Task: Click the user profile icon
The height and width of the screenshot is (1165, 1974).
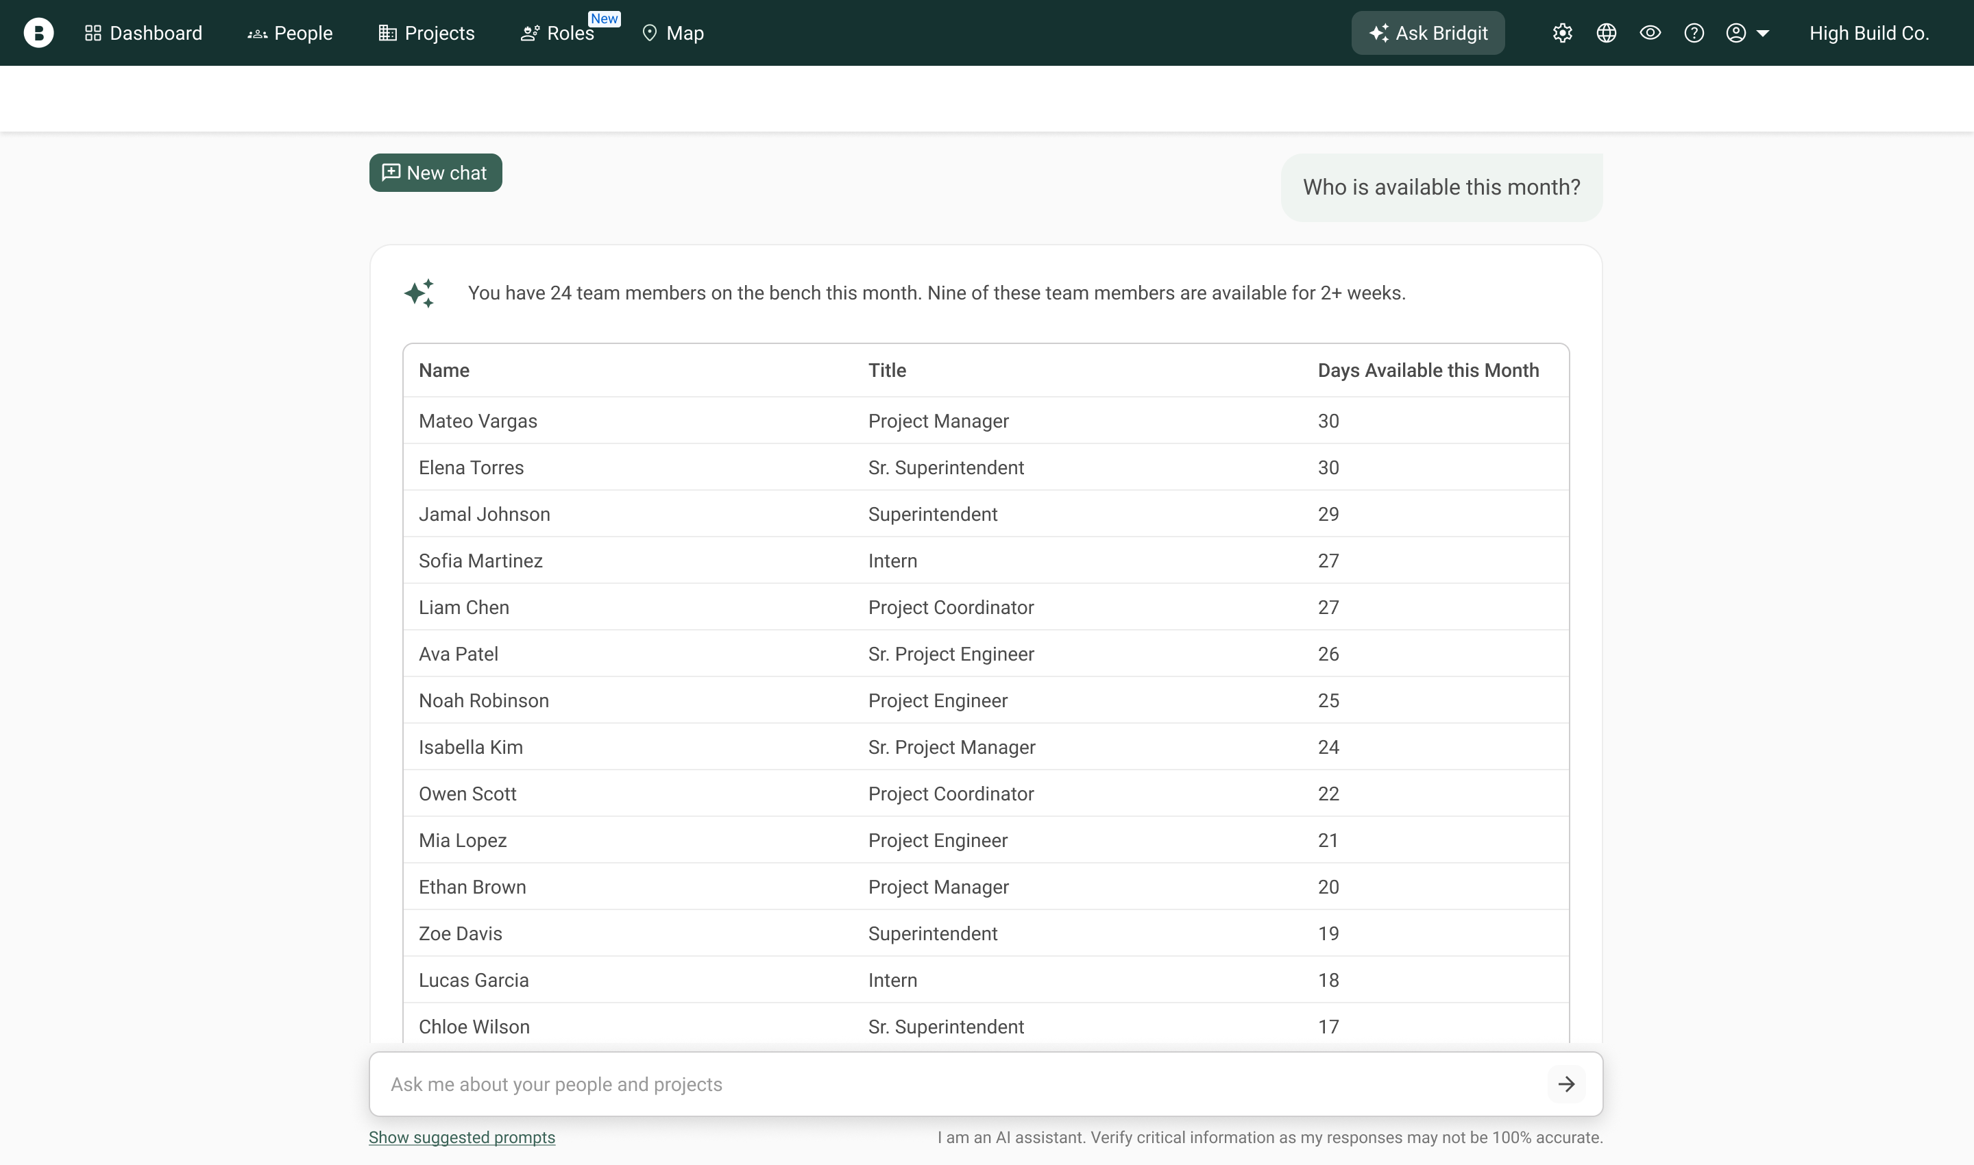Action: pyautogui.click(x=1736, y=33)
